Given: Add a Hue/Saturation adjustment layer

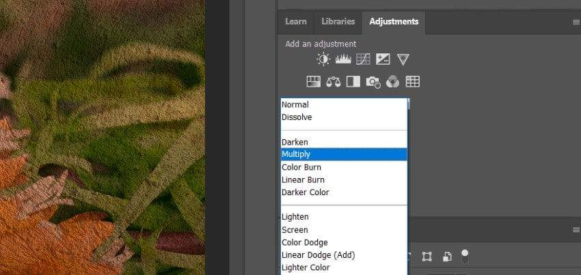Looking at the screenshot, I should (314, 82).
